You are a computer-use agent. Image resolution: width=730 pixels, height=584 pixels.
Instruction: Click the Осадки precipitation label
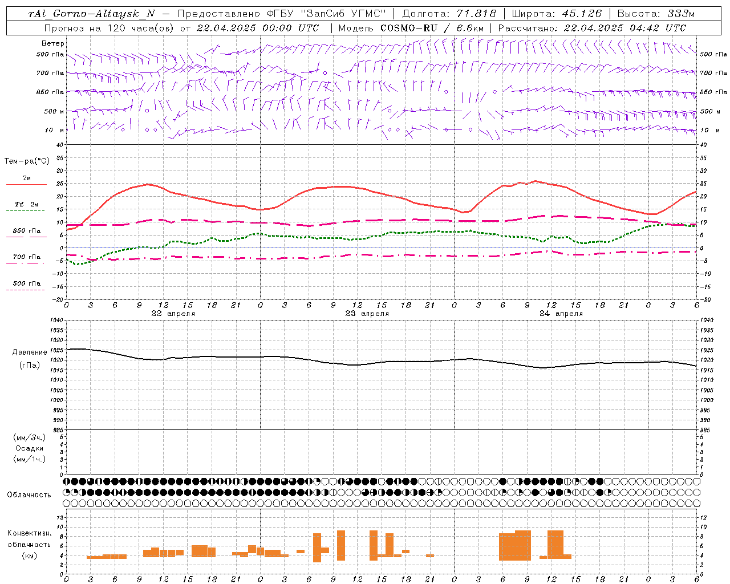pos(30,448)
